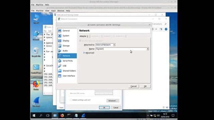Open General settings category
Viewport: 214px width, 120px height.
[x=67, y=31]
